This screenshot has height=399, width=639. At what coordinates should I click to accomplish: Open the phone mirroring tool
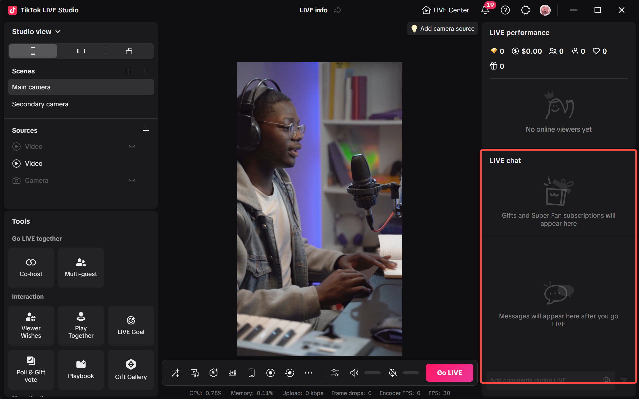pos(251,373)
